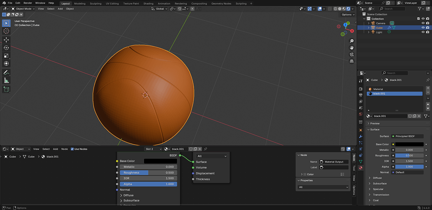
Task: Toggle the camera view icon
Action: [351, 54]
